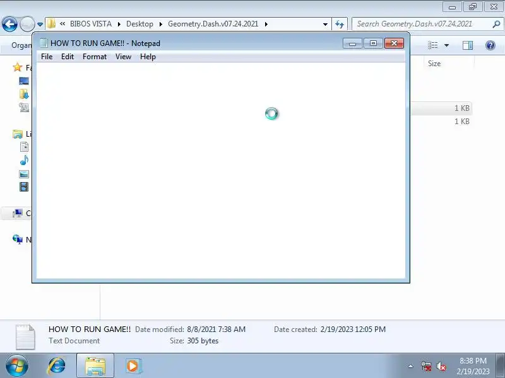Select Downloads icon under Favorites
Image resolution: width=505 pixels, height=378 pixels.
24,94
